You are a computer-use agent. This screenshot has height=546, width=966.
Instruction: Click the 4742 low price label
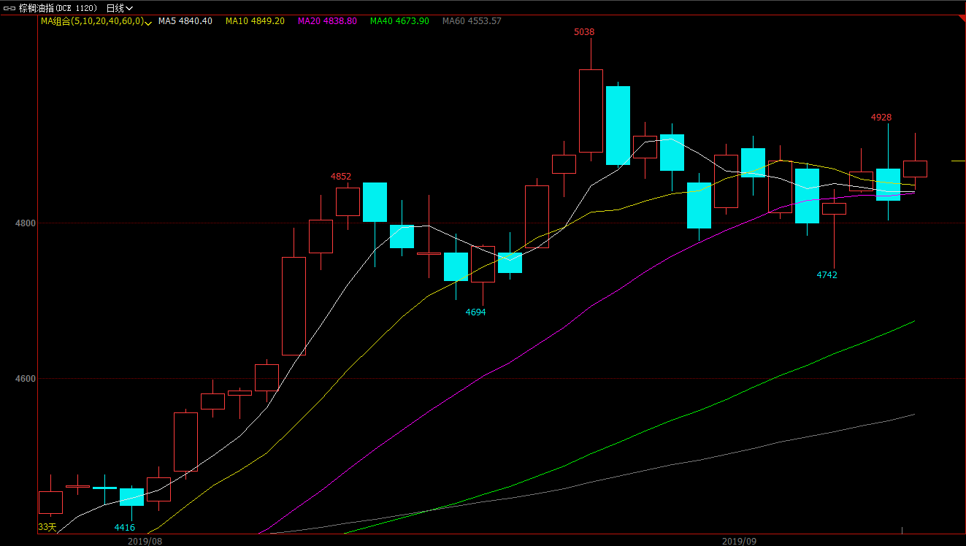pyautogui.click(x=827, y=275)
